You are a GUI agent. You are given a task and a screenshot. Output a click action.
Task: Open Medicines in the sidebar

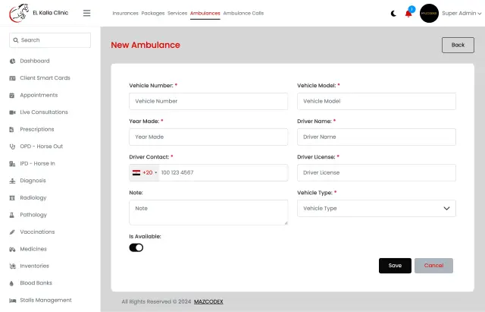point(33,249)
